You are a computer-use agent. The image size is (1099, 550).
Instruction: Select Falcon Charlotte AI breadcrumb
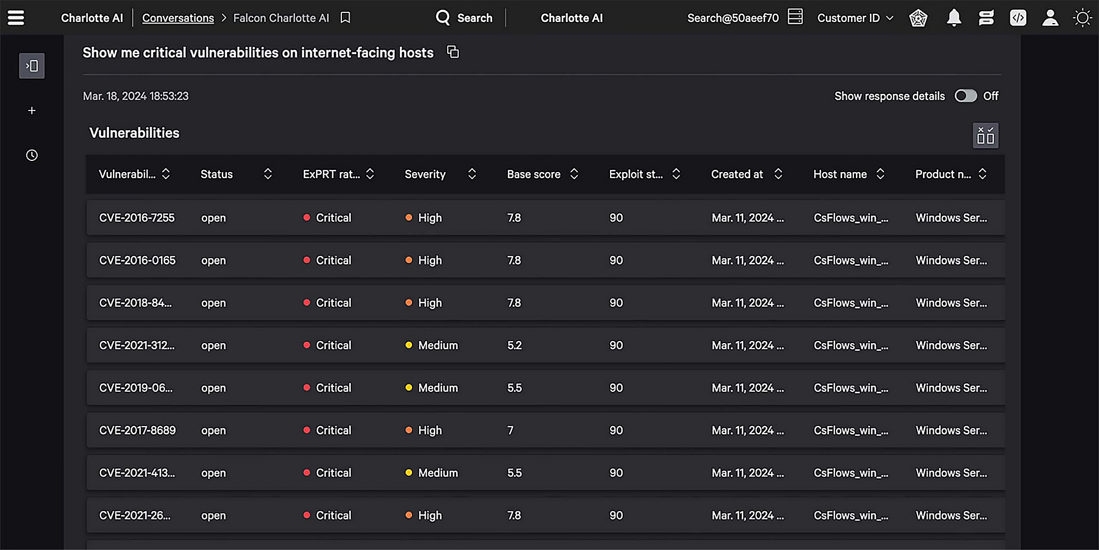281,18
